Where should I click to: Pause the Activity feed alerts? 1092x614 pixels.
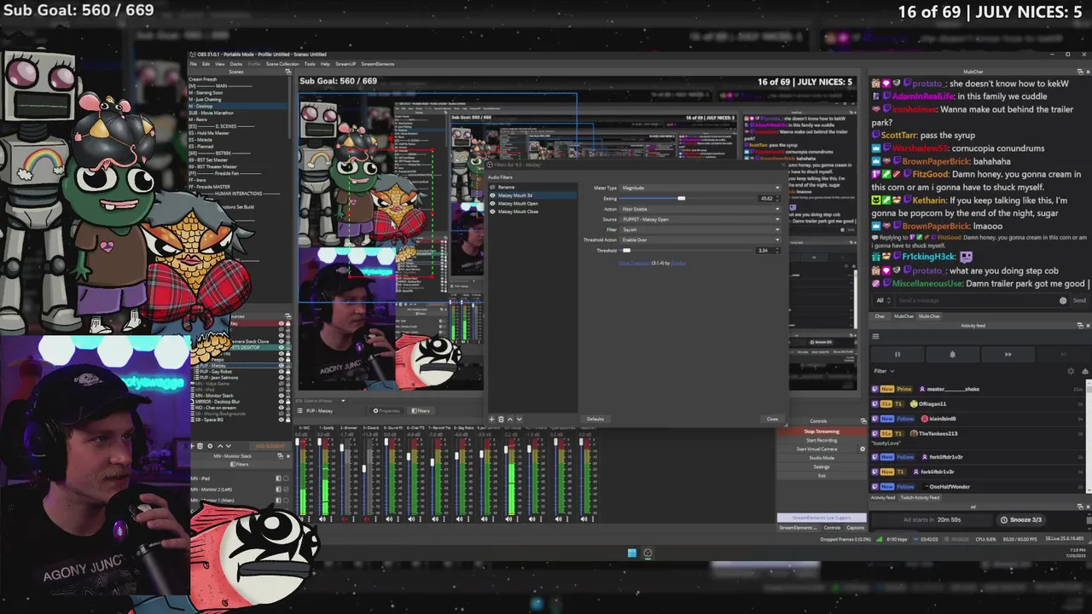[x=897, y=355]
